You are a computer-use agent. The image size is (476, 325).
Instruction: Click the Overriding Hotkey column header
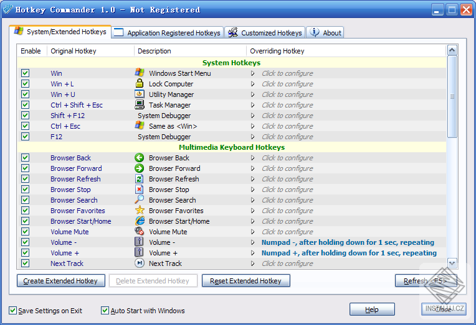(x=346, y=51)
